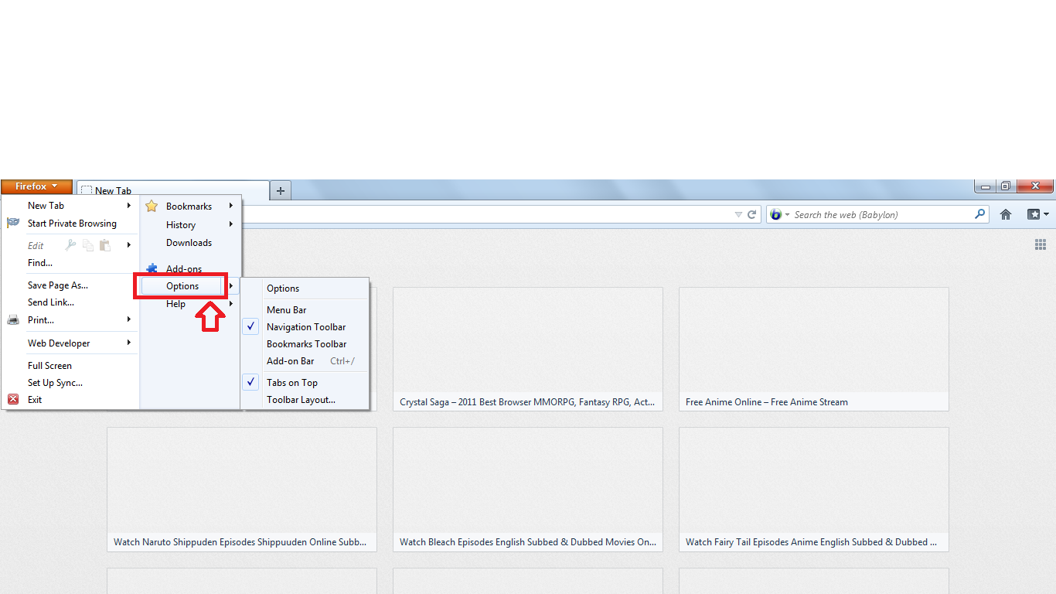Click in the Babylon web search field
This screenshot has width=1056, height=594.
point(881,215)
